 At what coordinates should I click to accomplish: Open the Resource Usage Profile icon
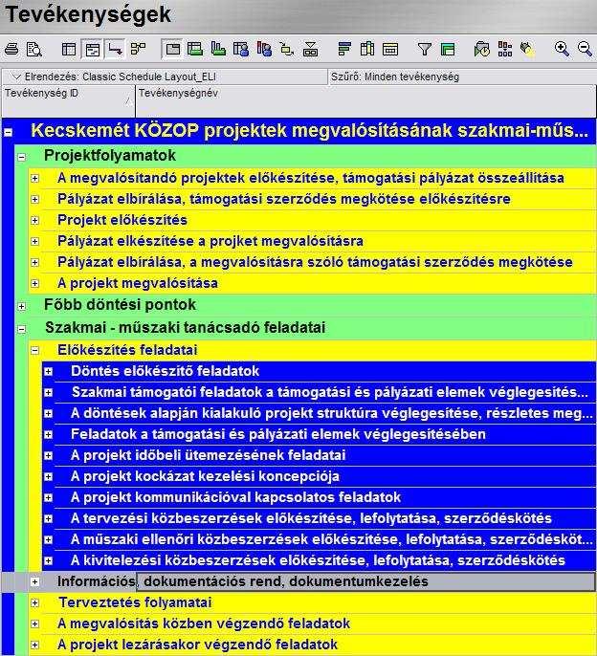pyautogui.click(x=264, y=50)
